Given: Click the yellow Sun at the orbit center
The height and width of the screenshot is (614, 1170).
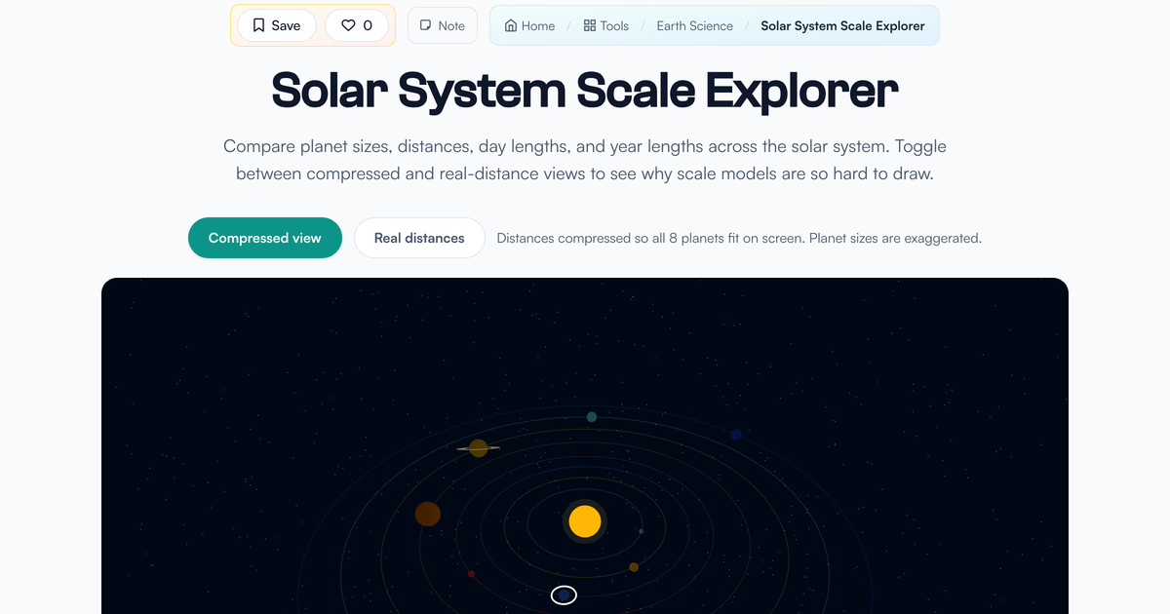Looking at the screenshot, I should [585, 521].
